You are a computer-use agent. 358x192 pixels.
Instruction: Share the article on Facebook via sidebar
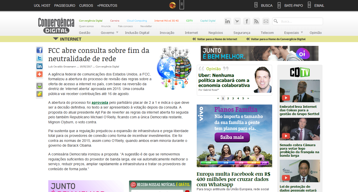tap(39, 50)
